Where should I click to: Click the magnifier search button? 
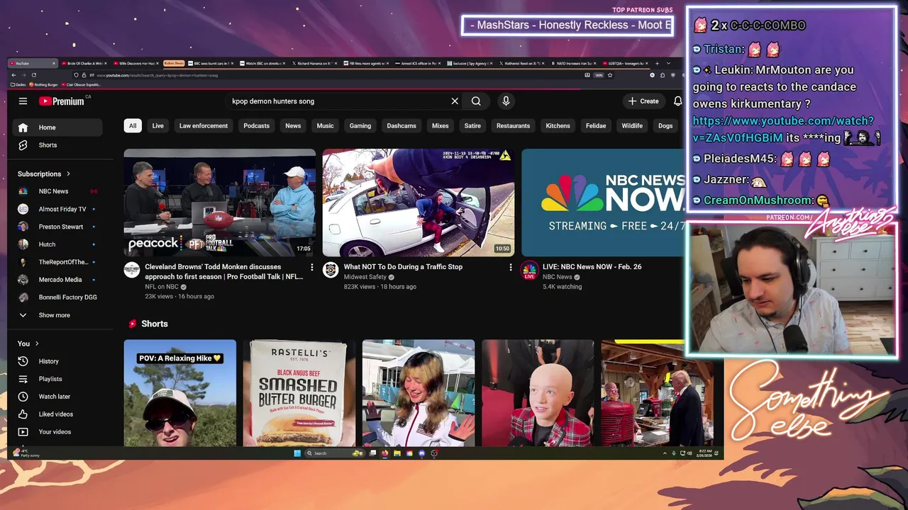[x=476, y=101]
